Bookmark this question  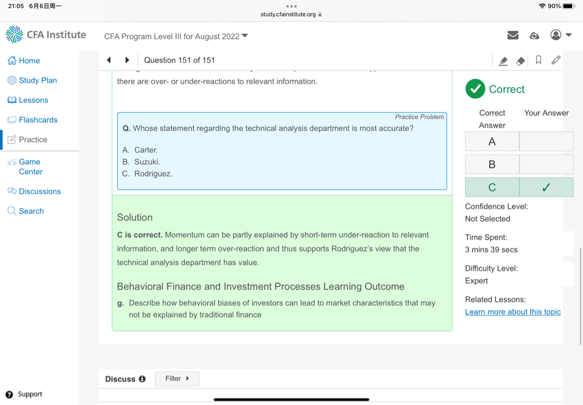(539, 60)
